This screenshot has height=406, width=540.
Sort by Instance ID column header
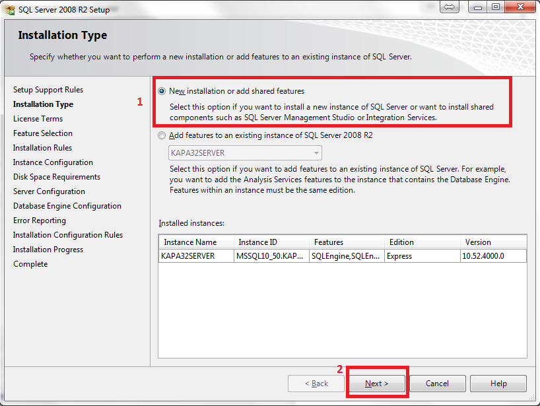tap(271, 242)
